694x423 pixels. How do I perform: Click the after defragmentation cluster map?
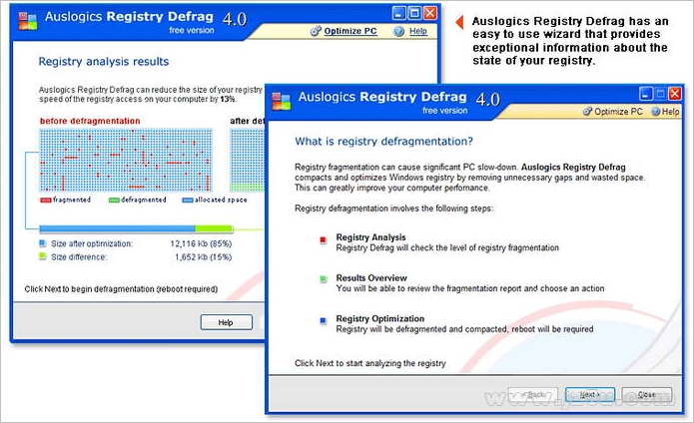point(247,160)
